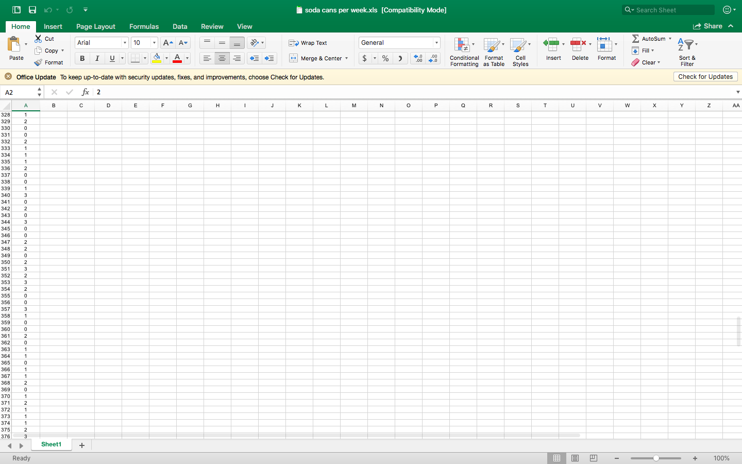This screenshot has height=464, width=742.
Task: Align text to the middle vertically
Action: 222,43
